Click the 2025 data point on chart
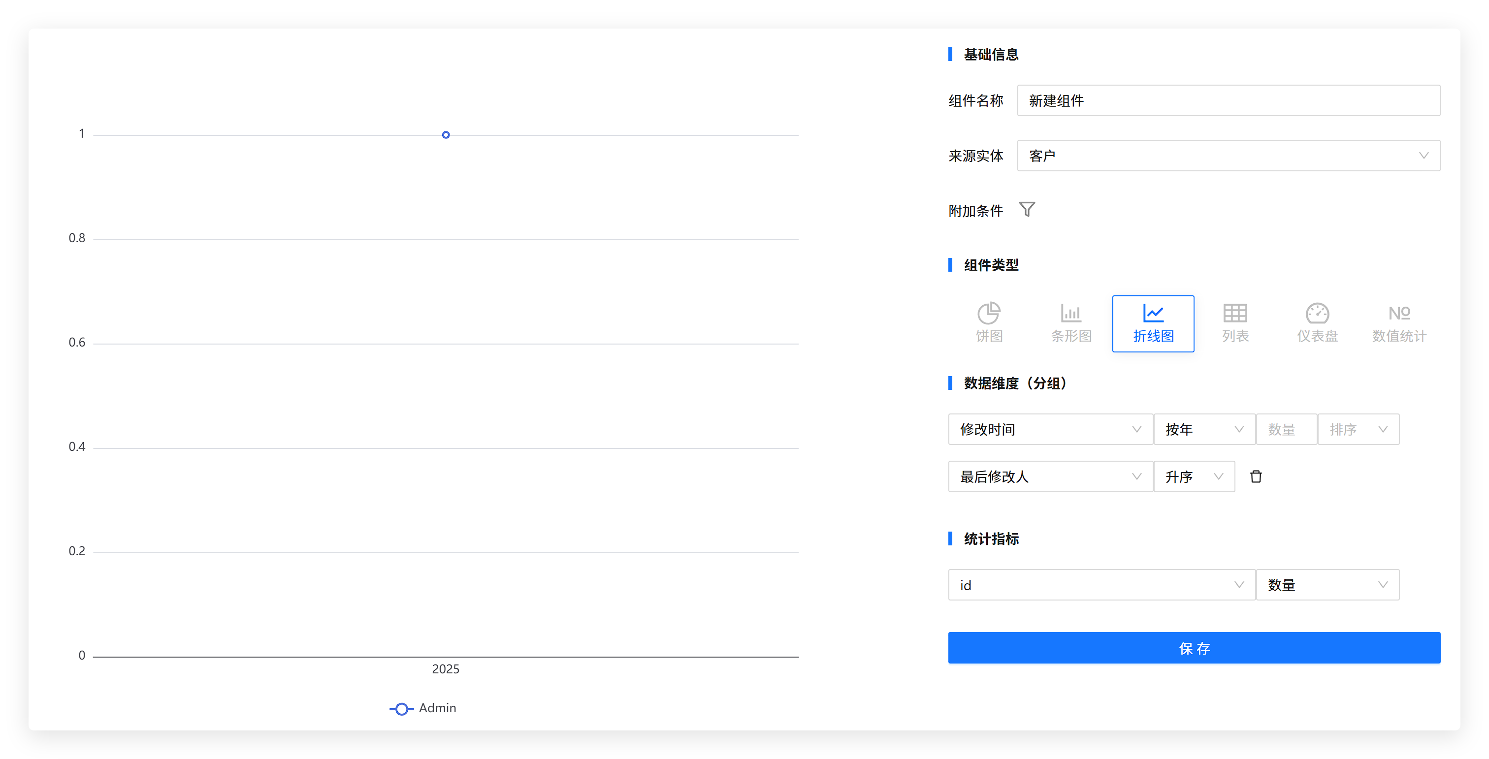Viewport: 1489px width, 759px height. [446, 134]
